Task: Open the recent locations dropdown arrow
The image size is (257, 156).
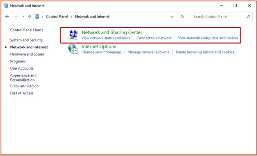Action: 23,16
